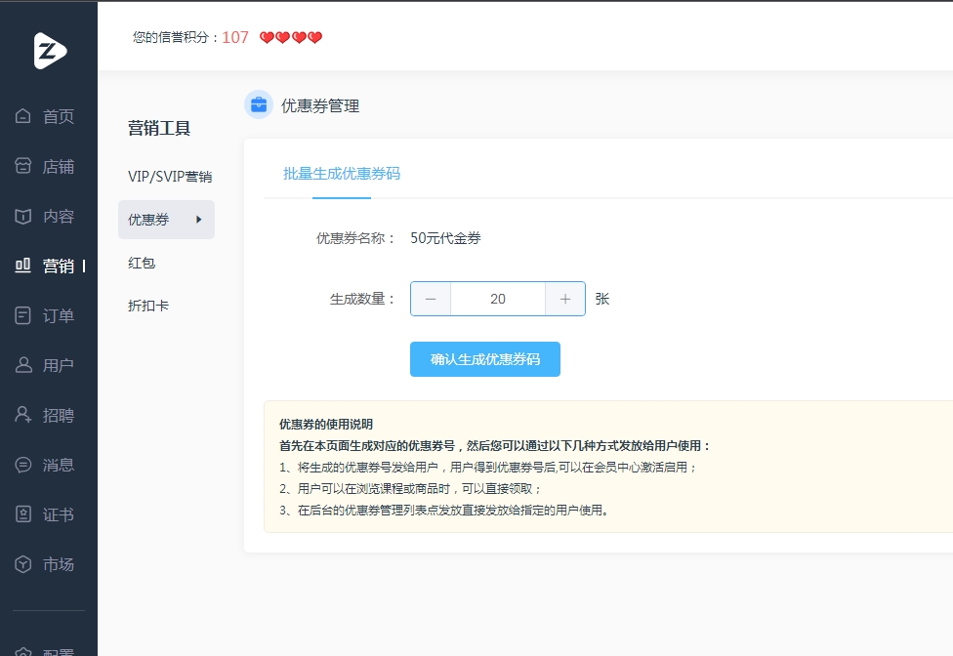This screenshot has width=953, height=656.
Task: Click the instruction line starting with 2、用户可以在浏览课程
Action: (410, 488)
